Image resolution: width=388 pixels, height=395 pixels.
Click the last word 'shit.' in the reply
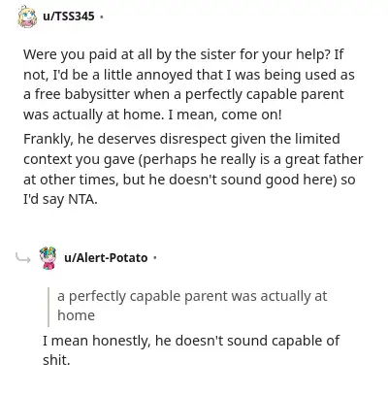click(x=56, y=360)
